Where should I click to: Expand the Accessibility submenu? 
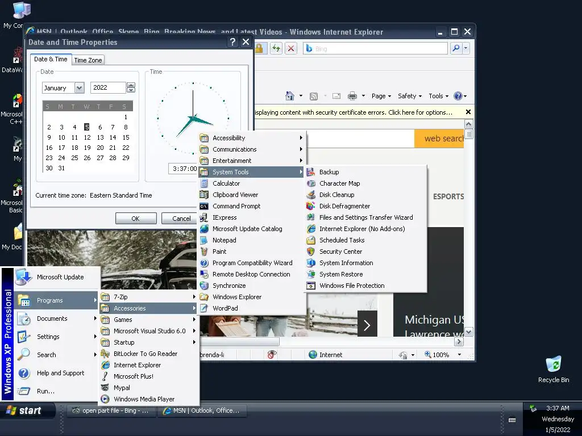pyautogui.click(x=251, y=138)
